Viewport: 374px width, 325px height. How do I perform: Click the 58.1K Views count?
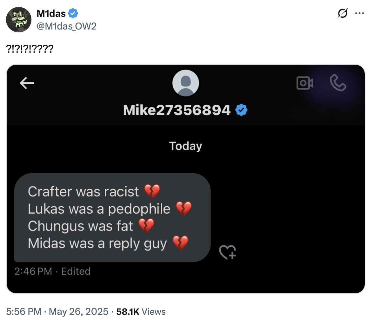click(x=141, y=312)
